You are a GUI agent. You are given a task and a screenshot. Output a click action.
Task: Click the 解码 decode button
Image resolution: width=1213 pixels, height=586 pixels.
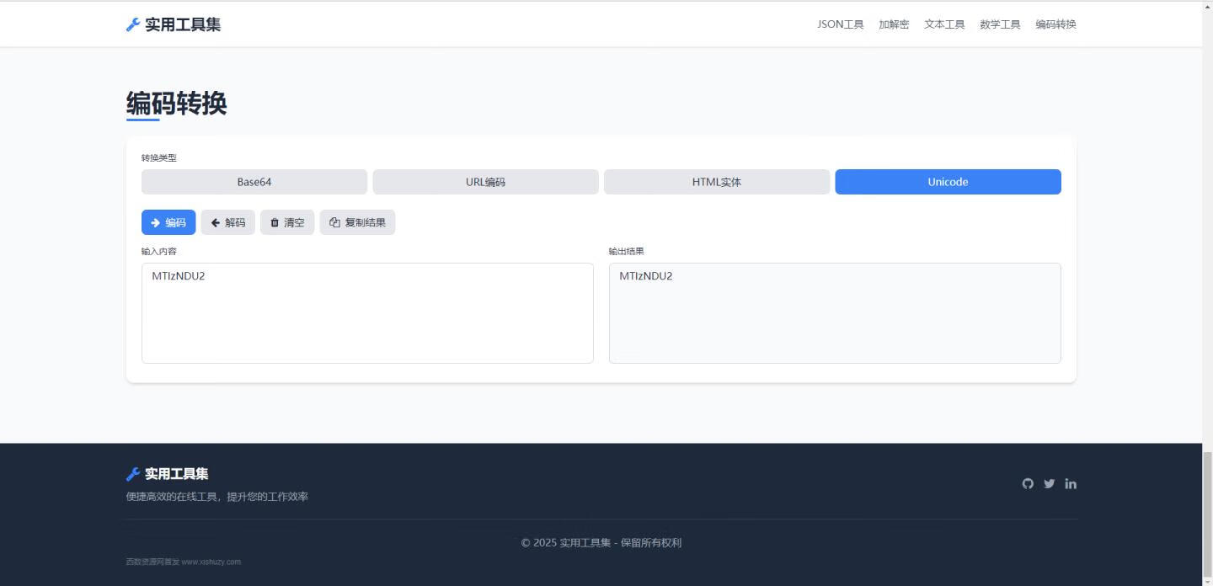227,222
